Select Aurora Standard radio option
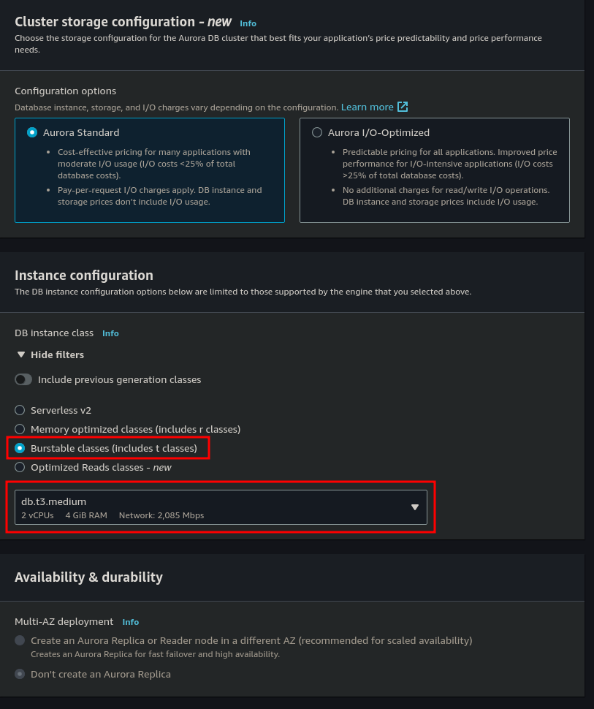The image size is (594, 709). click(32, 132)
